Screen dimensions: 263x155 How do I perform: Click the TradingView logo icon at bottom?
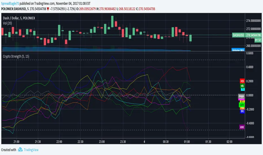pyautogui.click(x=20, y=149)
